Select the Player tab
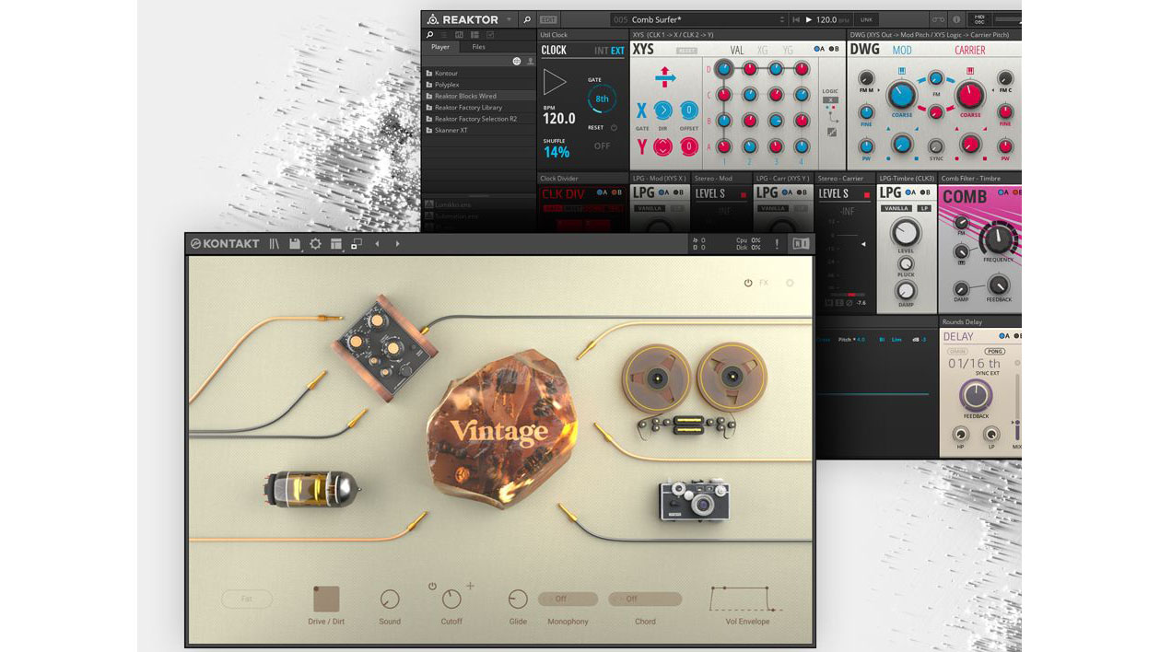Screen dimensions: 1160x652 439,46
